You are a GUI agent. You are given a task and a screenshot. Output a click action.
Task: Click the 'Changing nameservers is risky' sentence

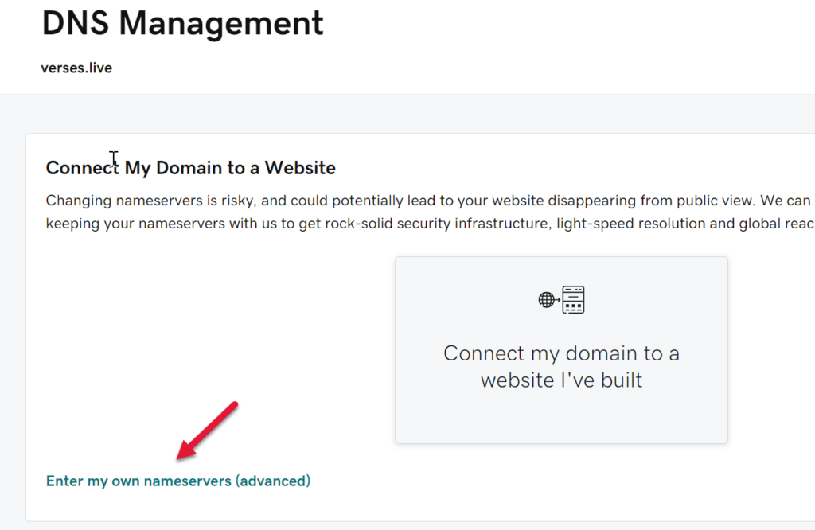point(147,200)
